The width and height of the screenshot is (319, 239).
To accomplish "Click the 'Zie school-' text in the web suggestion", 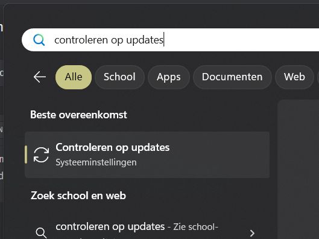I will click(x=195, y=227).
